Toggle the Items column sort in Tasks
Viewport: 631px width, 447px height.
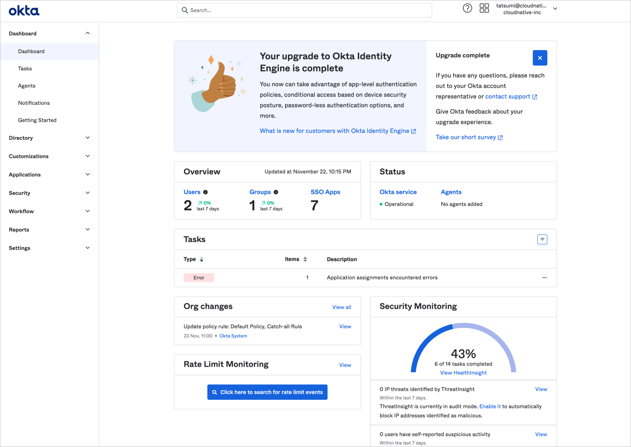305,259
